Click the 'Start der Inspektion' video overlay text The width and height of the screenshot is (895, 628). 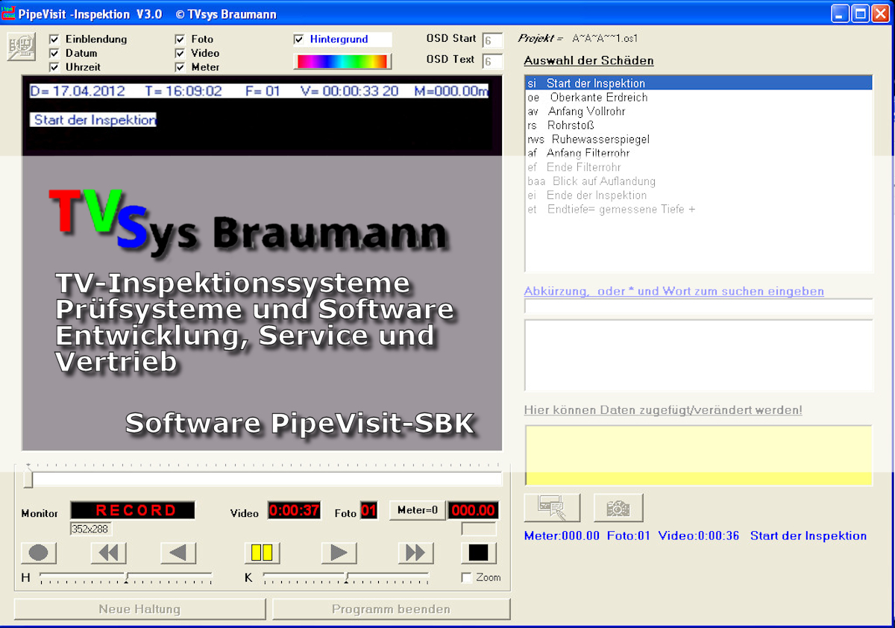[x=93, y=119]
